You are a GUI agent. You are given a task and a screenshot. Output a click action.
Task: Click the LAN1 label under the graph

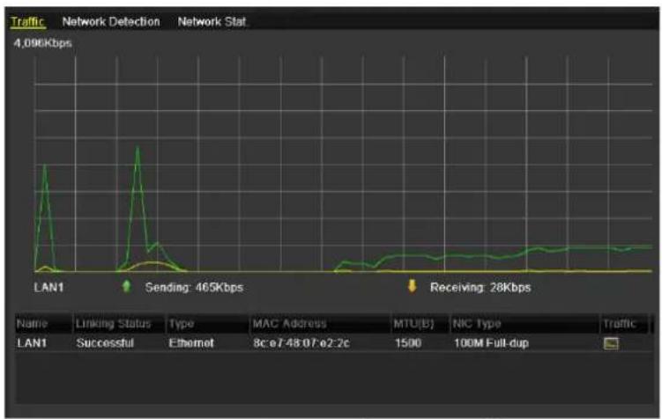49,288
